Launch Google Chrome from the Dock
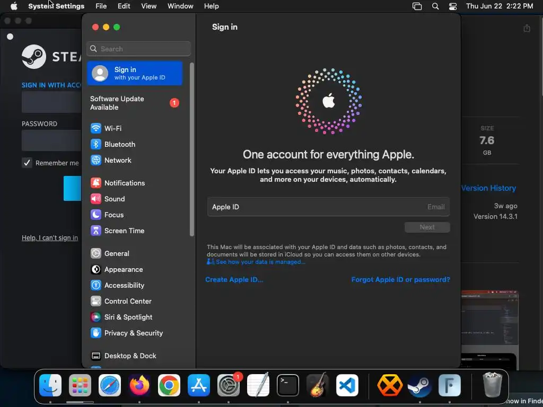 click(169, 385)
